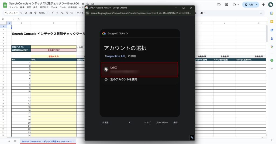Screen dimensions: 276x144
Task: Open the データ menu
Action: coord(54,7)
